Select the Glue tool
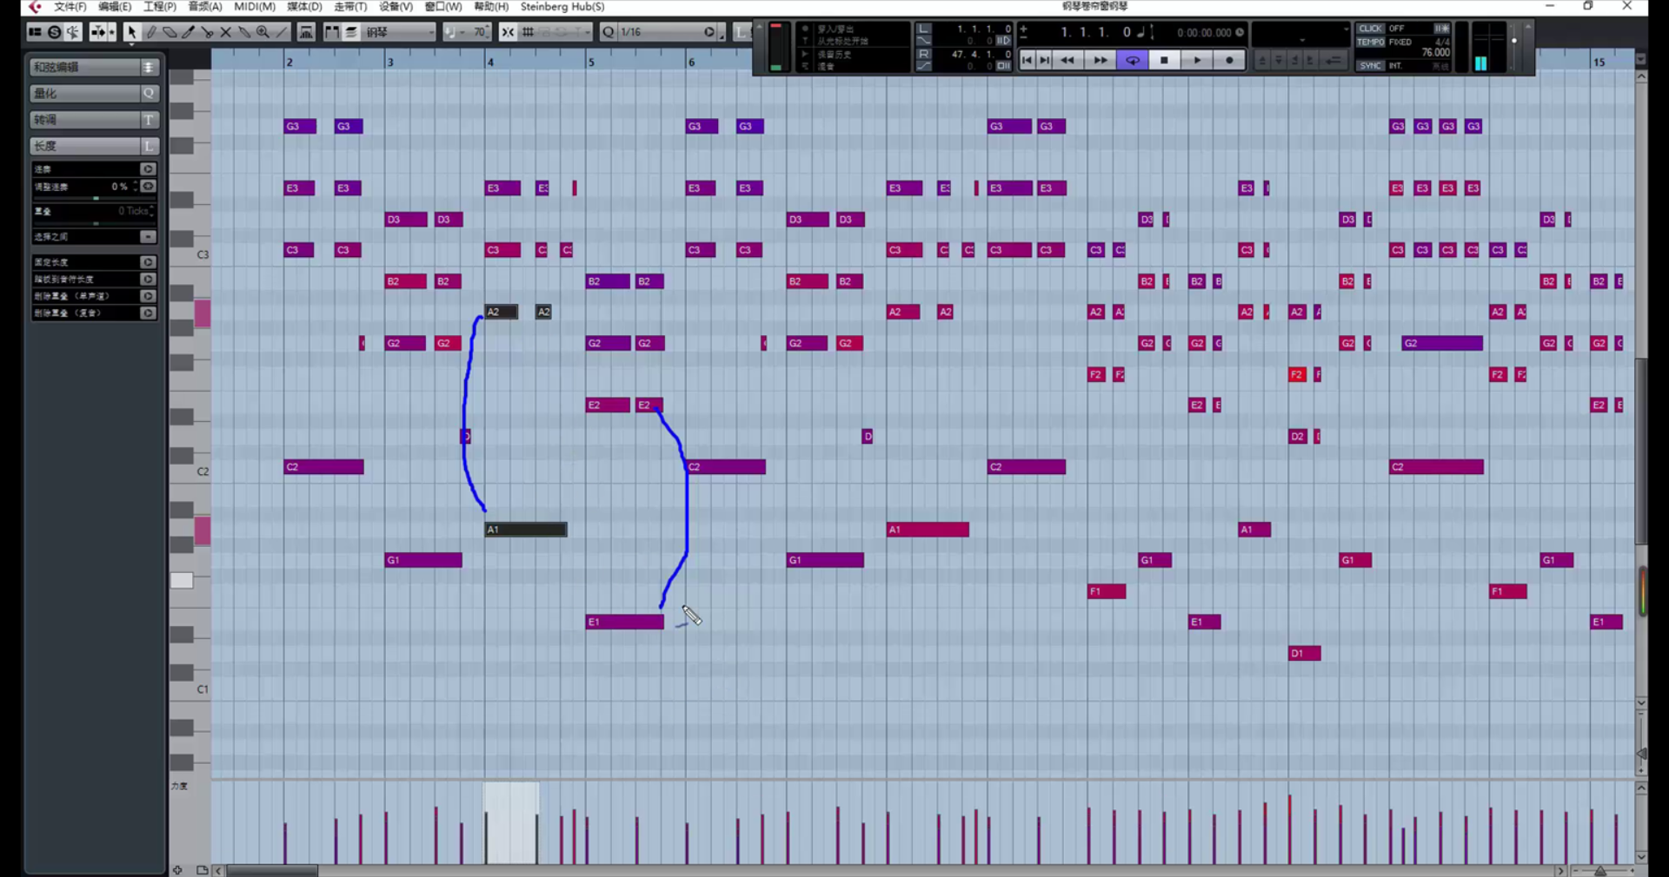 pos(244,32)
